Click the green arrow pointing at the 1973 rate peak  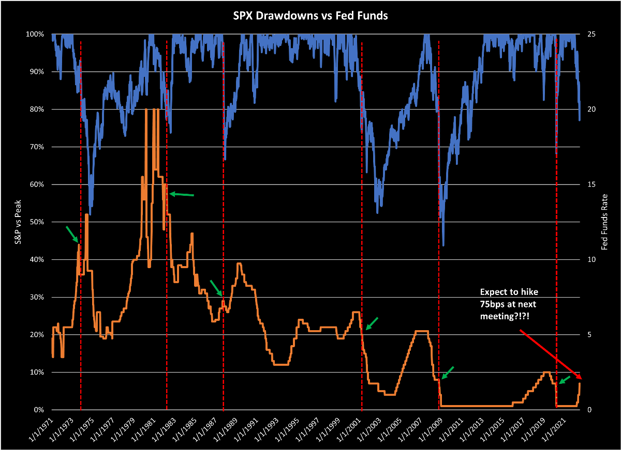pos(72,234)
